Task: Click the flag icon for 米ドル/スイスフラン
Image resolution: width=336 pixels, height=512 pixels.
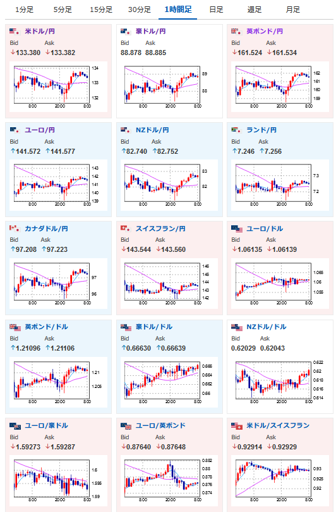Action: pos(237,426)
